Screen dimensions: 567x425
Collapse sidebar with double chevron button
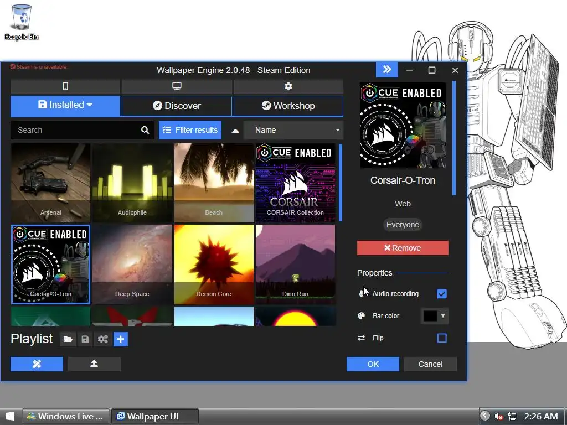387,69
